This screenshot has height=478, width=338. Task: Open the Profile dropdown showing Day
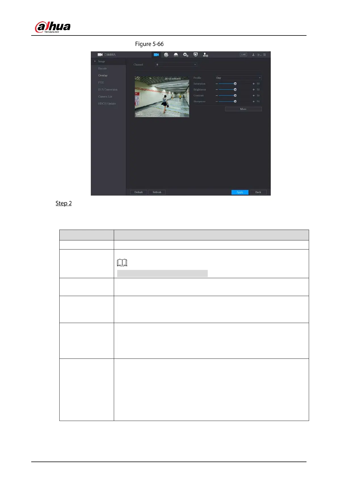(x=238, y=78)
